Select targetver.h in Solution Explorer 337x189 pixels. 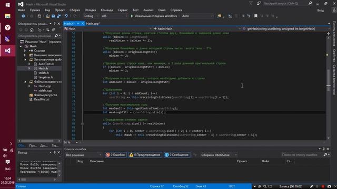coord(46,77)
